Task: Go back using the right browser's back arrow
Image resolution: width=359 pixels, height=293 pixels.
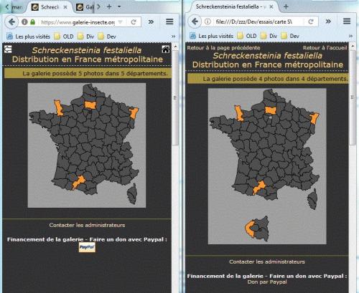Action: click(x=195, y=21)
